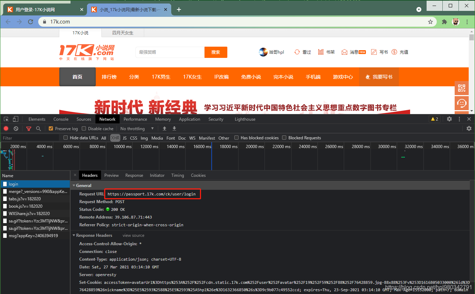Open the Chrome tab search dropdown
The image size is (475, 294).
click(x=419, y=9)
